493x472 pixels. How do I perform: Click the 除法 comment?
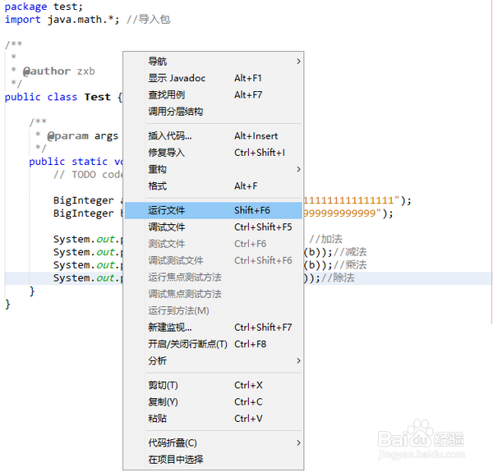(338, 277)
